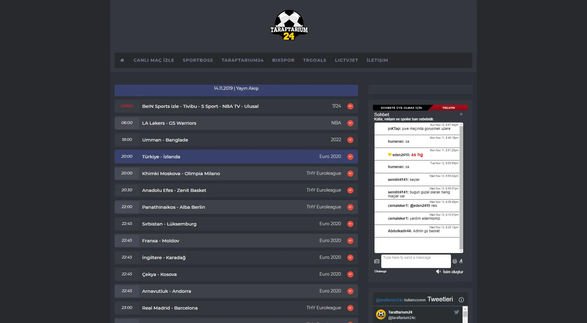Click Taraftarium24 Twitter profile avatar
The image size is (587, 323).
pos(381,314)
